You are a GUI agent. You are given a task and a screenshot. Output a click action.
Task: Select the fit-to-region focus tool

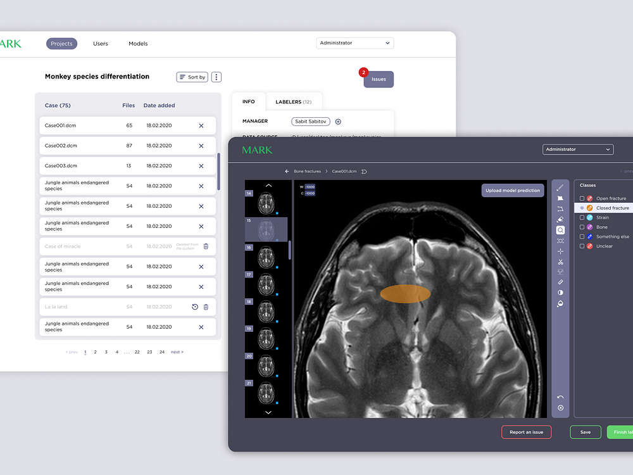[560, 241]
